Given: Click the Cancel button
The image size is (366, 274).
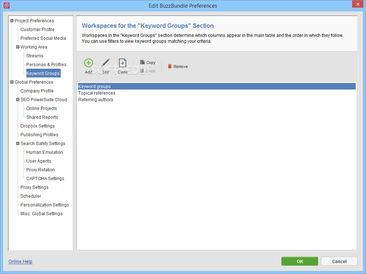Looking at the screenshot, I should point(339,261).
